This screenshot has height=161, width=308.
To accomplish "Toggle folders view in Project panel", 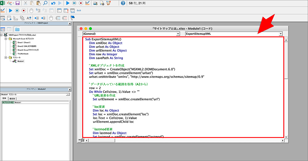I will click(17, 29).
